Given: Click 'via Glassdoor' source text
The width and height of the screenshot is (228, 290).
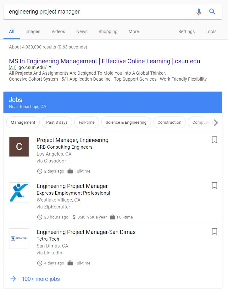Looking at the screenshot, I should 51,161.
